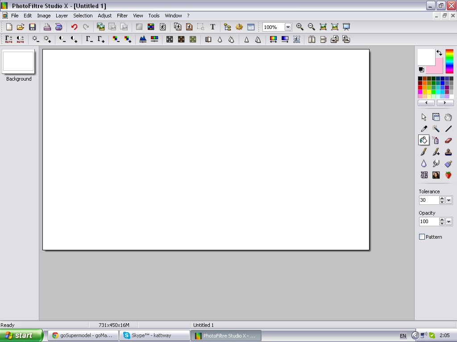The height and width of the screenshot is (342, 457).
Task: Show next color palette page
Action: (445, 103)
